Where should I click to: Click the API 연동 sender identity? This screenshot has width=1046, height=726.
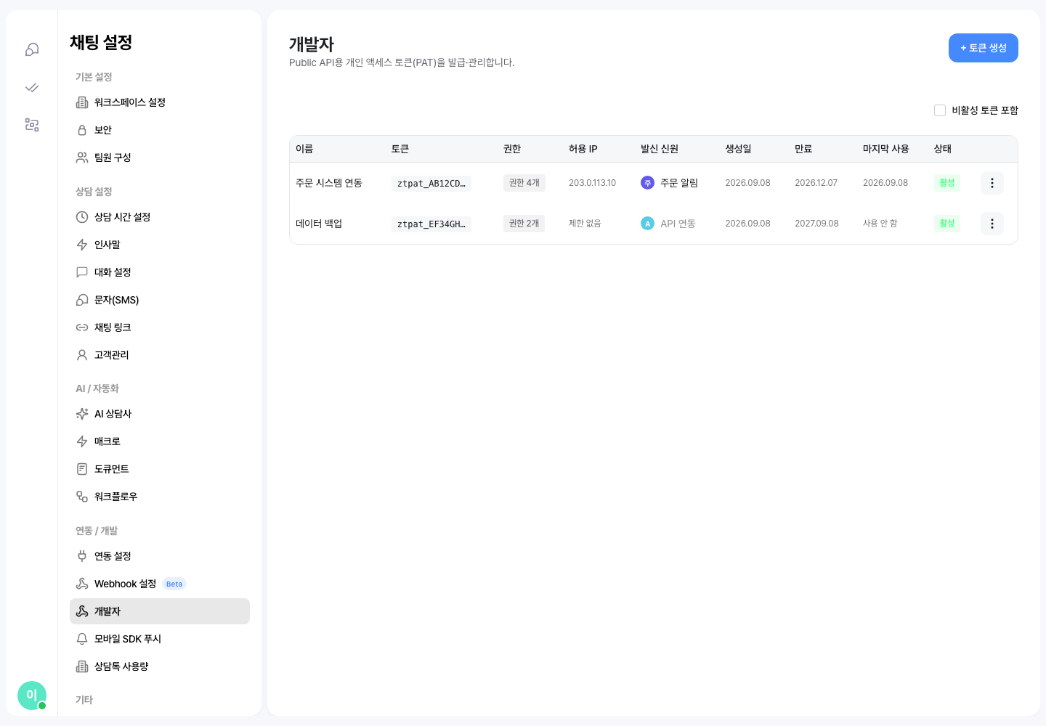[x=668, y=224]
